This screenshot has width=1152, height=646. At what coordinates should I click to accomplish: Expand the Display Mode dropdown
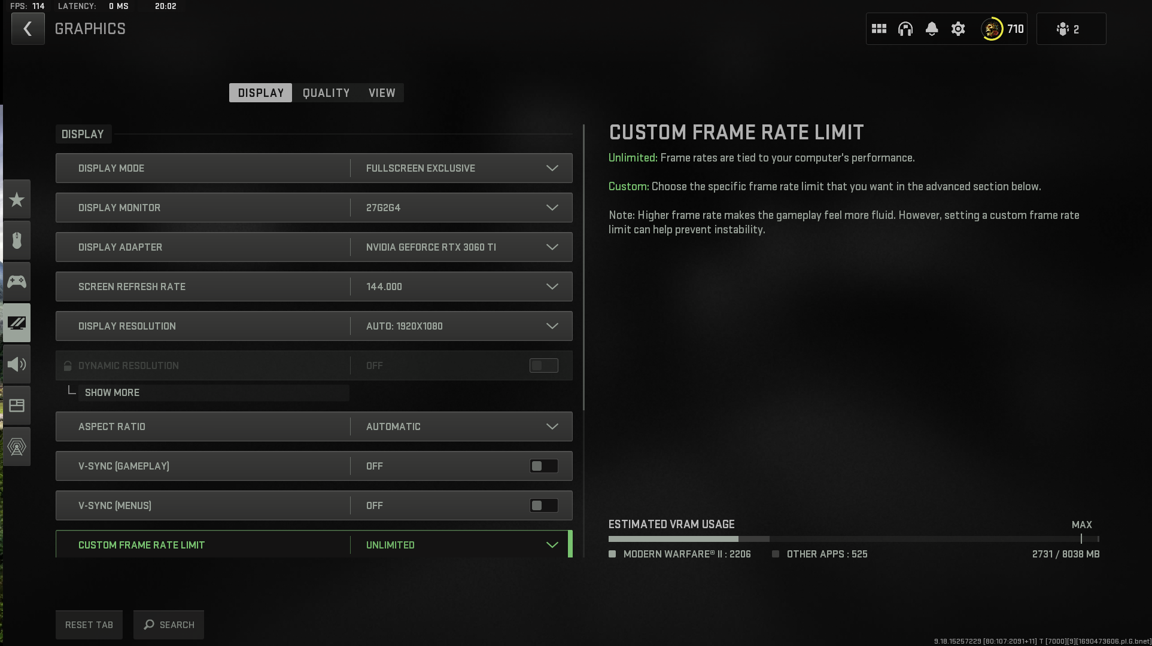(x=552, y=168)
